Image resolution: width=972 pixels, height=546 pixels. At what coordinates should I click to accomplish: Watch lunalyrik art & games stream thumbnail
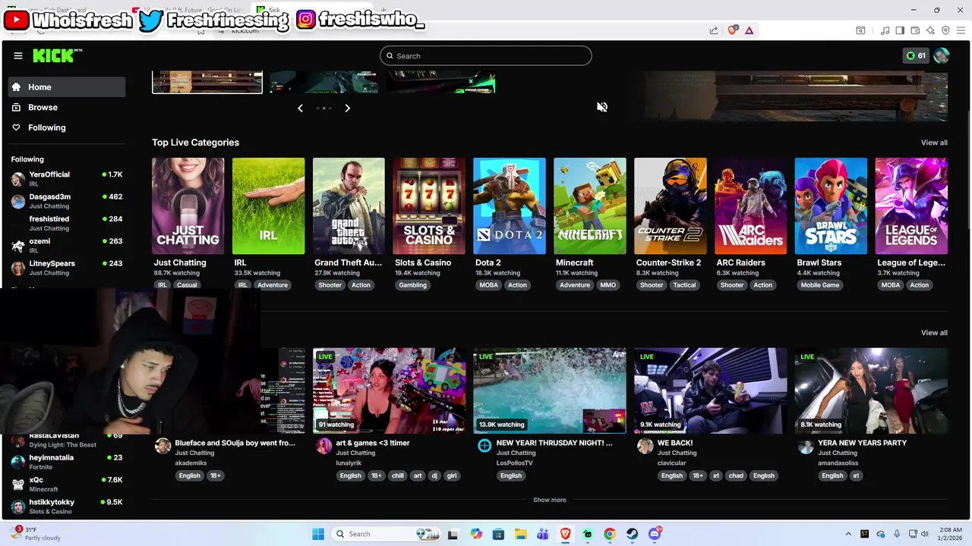[x=389, y=391]
